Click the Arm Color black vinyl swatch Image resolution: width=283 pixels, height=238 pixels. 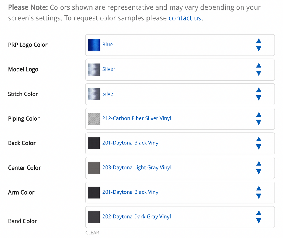point(94,192)
